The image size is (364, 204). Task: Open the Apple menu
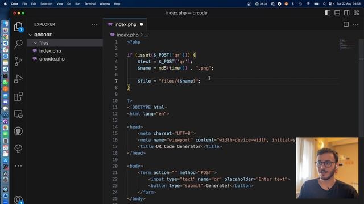tap(5, 4)
